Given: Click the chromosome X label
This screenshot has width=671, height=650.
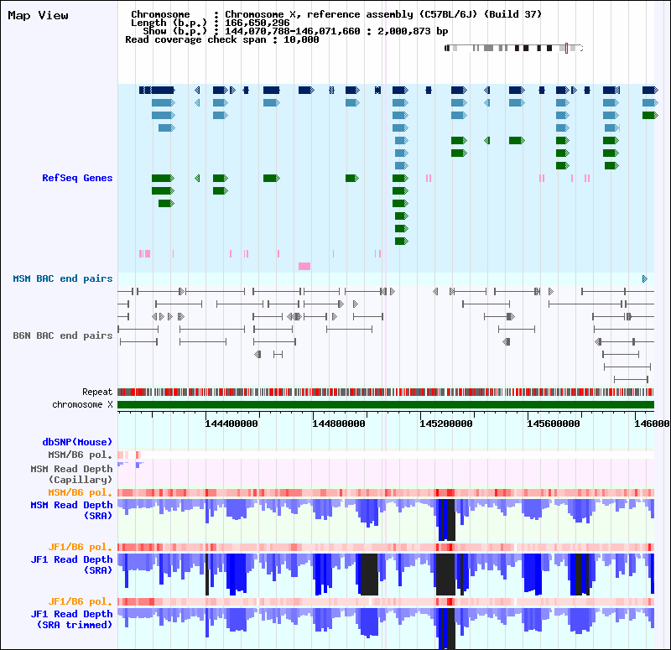Looking at the screenshot, I should pyautogui.click(x=82, y=405).
